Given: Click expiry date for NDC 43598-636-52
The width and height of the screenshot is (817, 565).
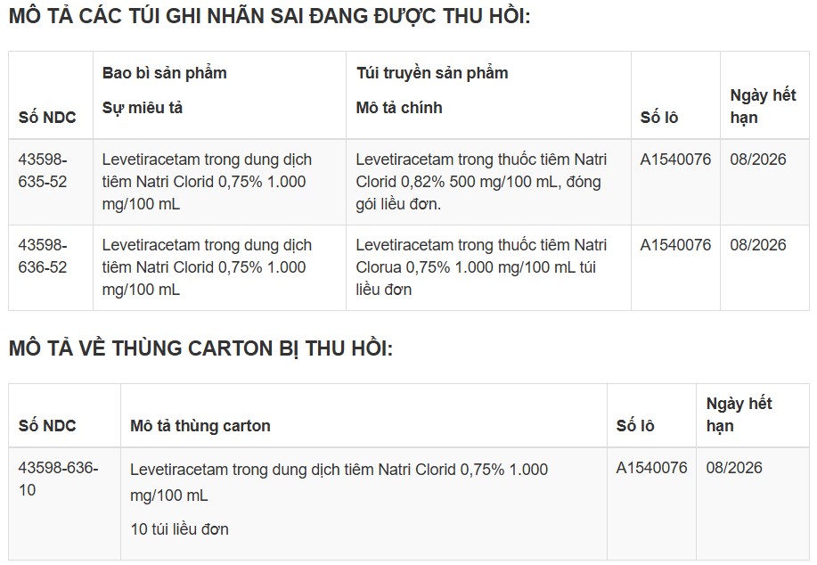Looking at the screenshot, I should click(x=758, y=245).
